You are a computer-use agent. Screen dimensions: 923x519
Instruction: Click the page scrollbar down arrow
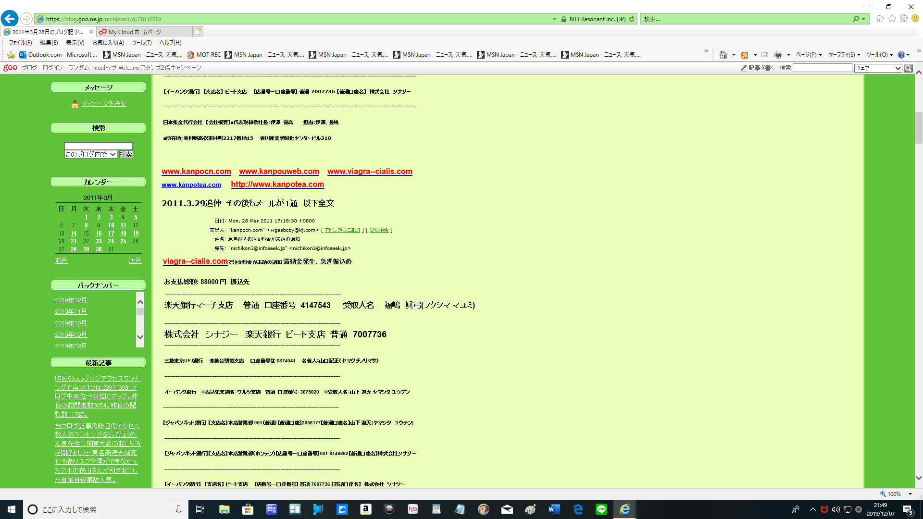tap(919, 478)
